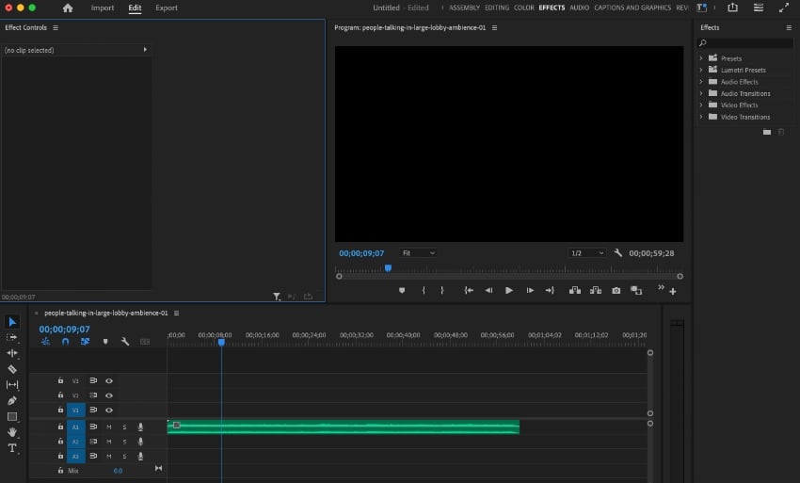Click the Extract button

click(596, 291)
